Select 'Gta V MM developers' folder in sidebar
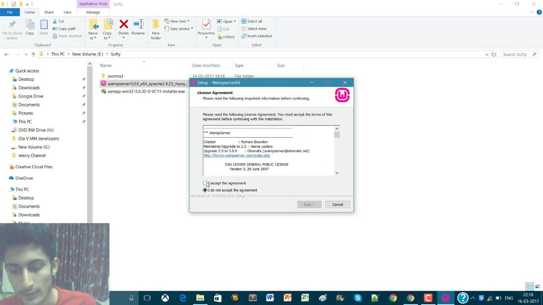This screenshot has height=305, width=543. pyautogui.click(x=38, y=139)
